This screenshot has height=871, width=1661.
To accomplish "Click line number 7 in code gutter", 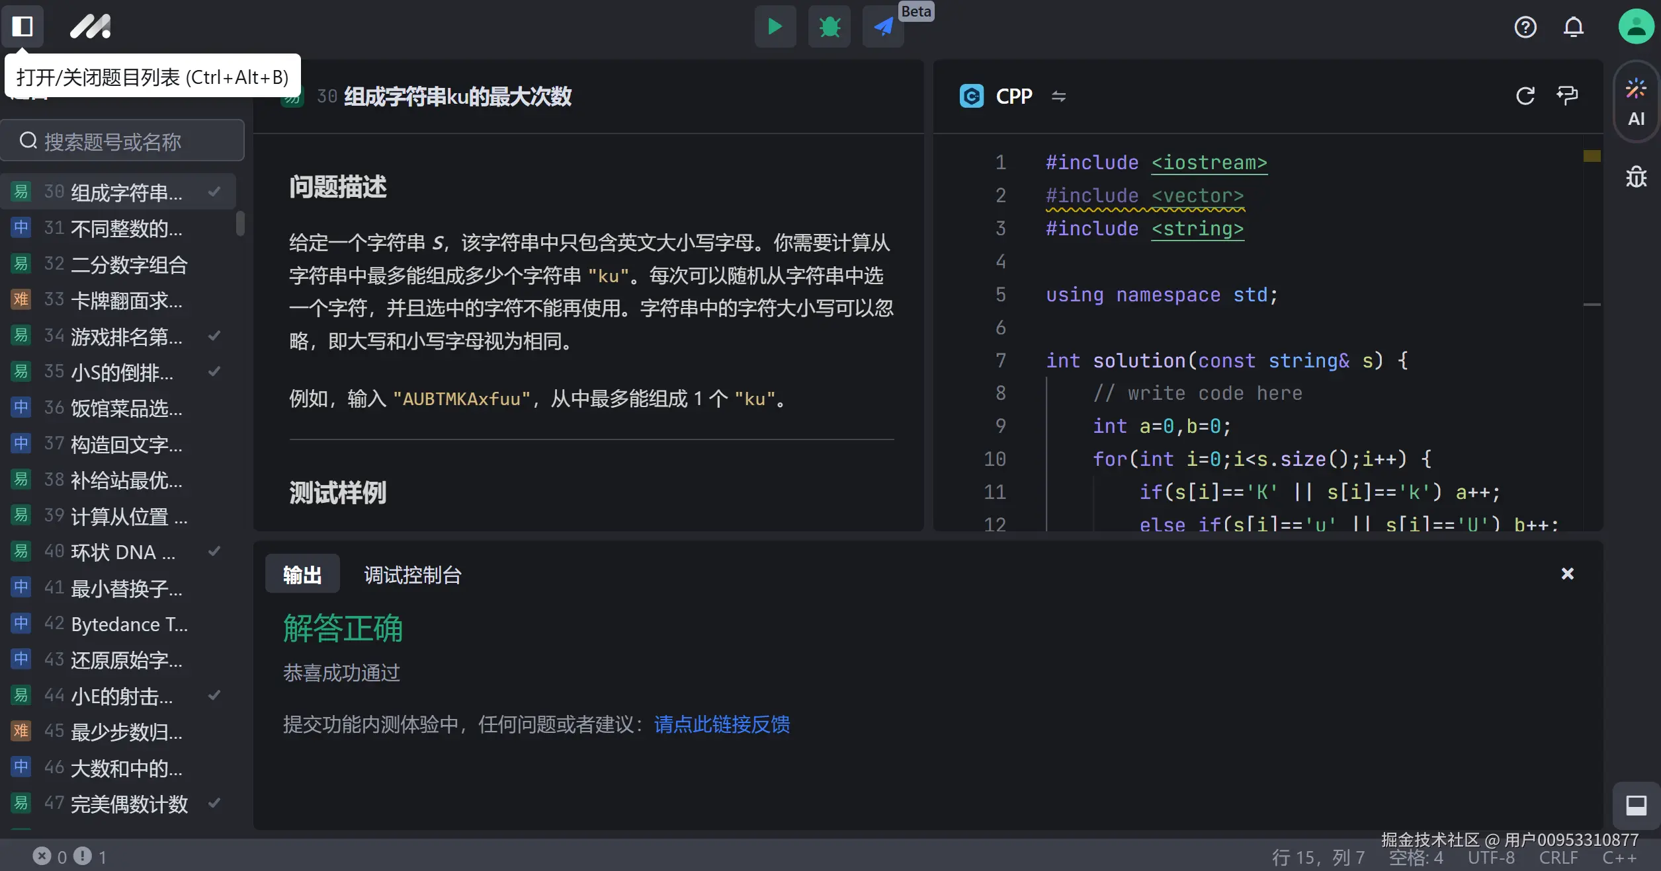I will tap(1000, 360).
